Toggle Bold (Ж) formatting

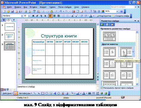click(33, 16)
